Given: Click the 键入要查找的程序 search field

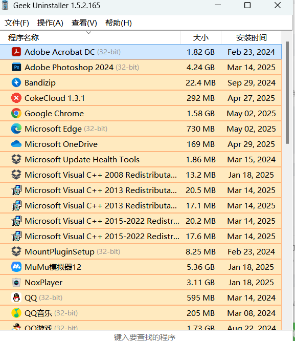Looking at the screenshot, I should point(145,337).
